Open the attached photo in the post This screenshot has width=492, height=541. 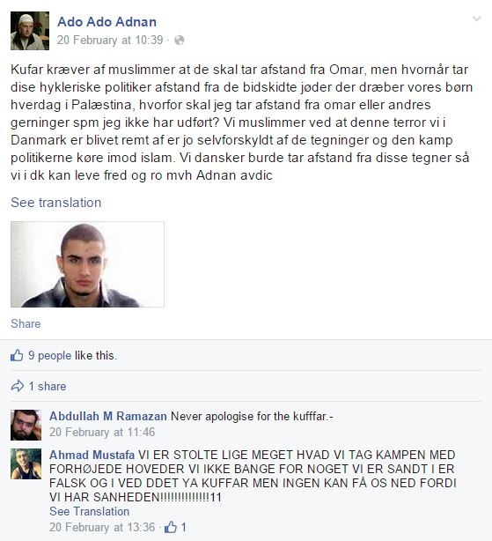coord(87,264)
